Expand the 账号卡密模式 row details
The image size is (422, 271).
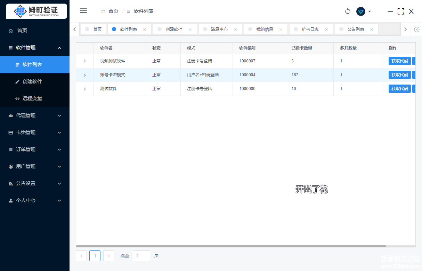(x=85, y=75)
